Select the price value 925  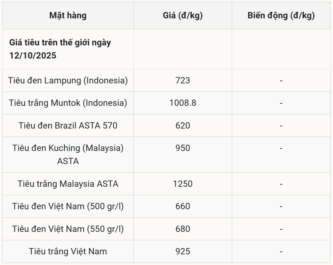click(183, 251)
